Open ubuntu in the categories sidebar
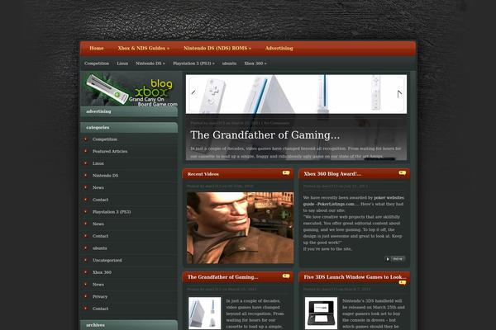This screenshot has width=496, height=330. [100, 248]
